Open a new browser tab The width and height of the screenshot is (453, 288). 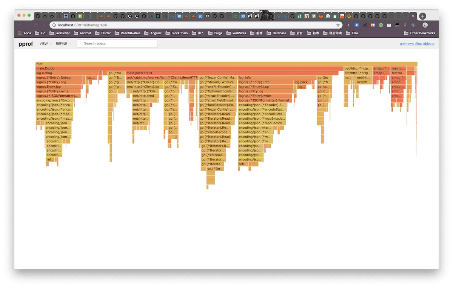423,16
